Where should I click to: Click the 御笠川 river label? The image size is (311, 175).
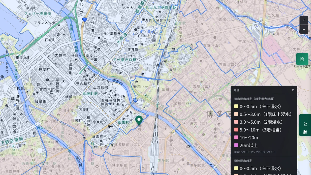(117, 81)
